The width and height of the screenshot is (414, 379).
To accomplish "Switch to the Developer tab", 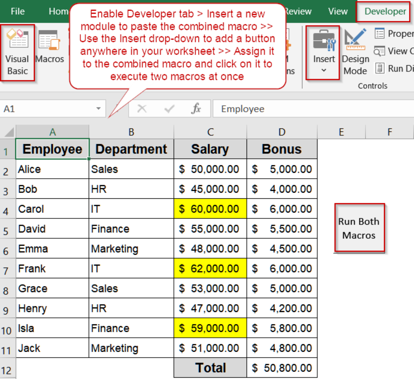I will coord(385,11).
